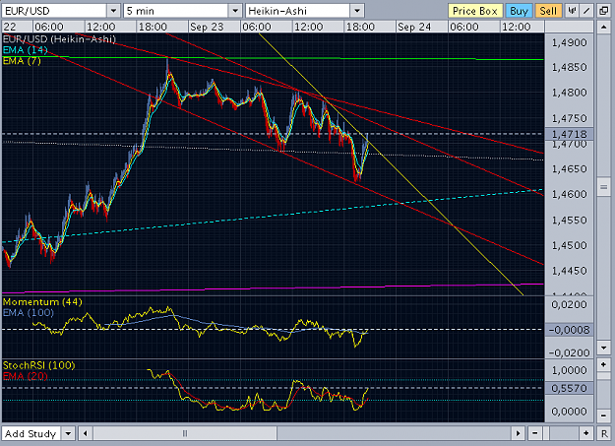The height and width of the screenshot is (446, 615).
Task: Expand the Add Study dropdown arrow
Action: 68,433
